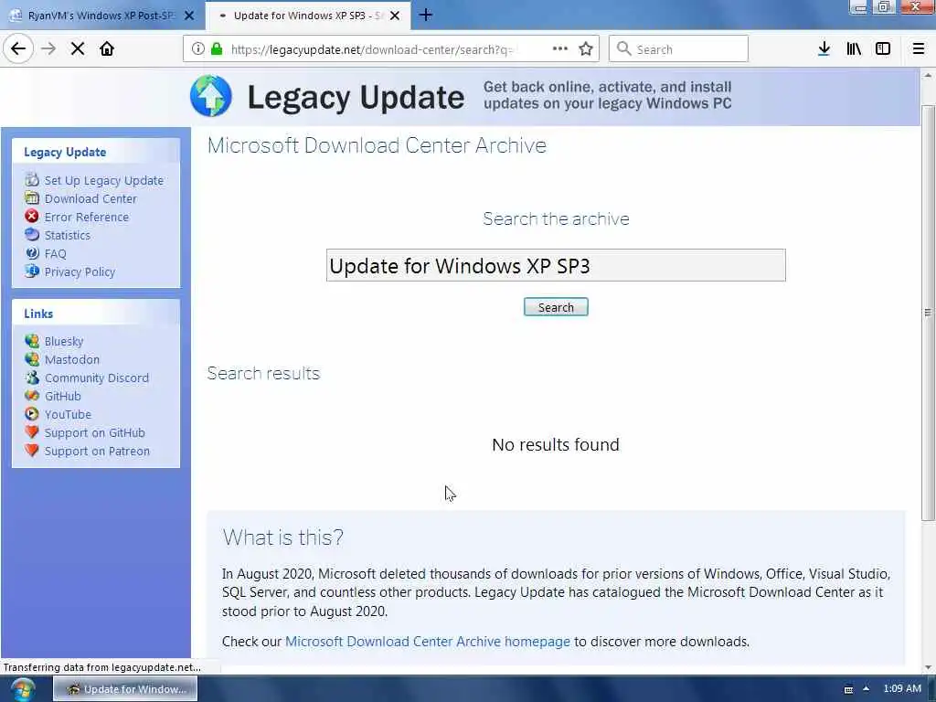The height and width of the screenshot is (702, 936).
Task: Click the 1:09 AM taskbar clock
Action: [x=902, y=689]
